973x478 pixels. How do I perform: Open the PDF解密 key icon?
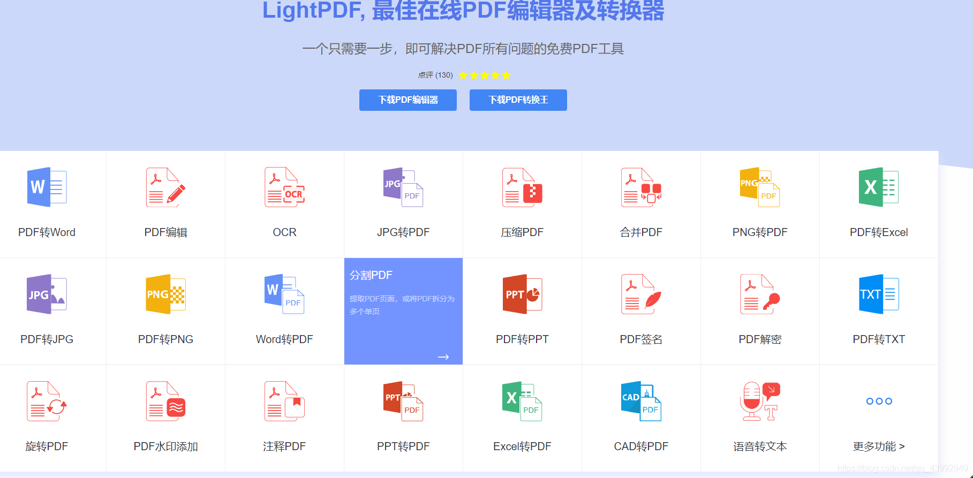(760, 294)
